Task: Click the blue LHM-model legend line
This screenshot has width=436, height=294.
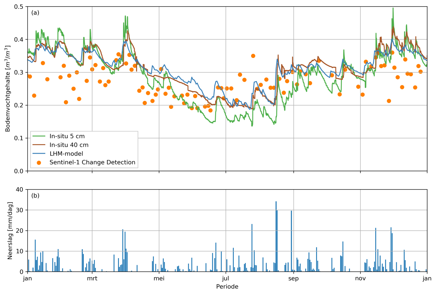Action: click(x=39, y=154)
